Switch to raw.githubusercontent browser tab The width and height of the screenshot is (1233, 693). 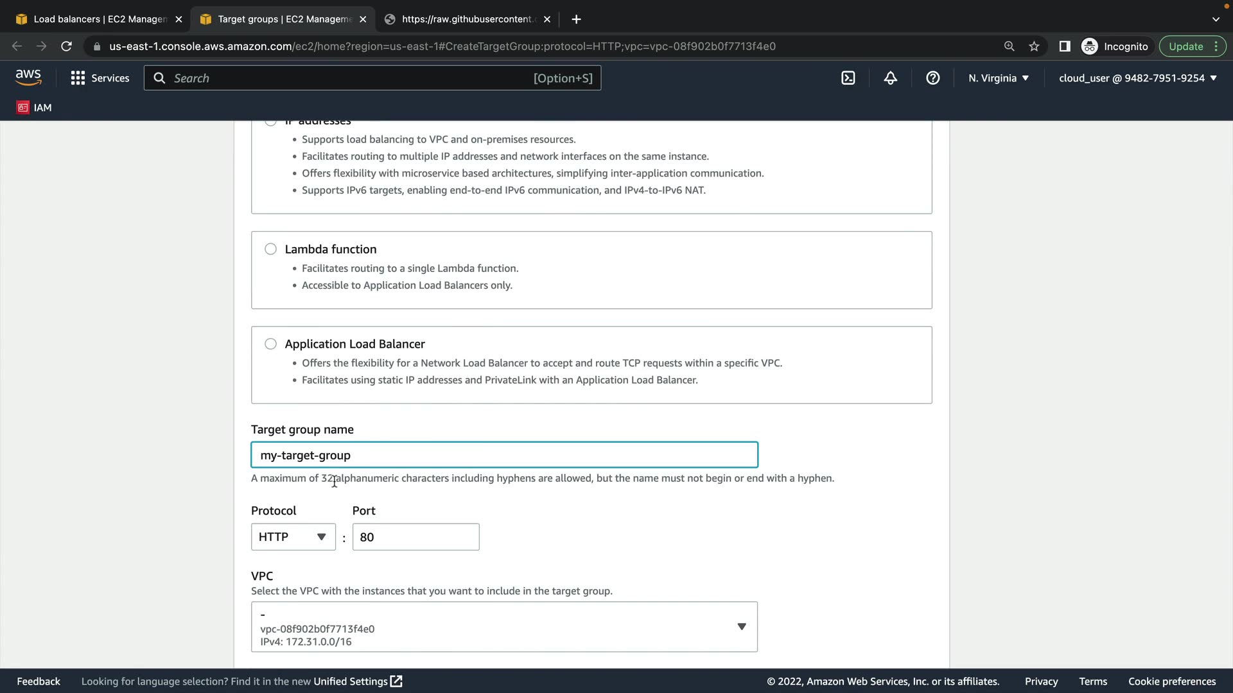(466, 19)
